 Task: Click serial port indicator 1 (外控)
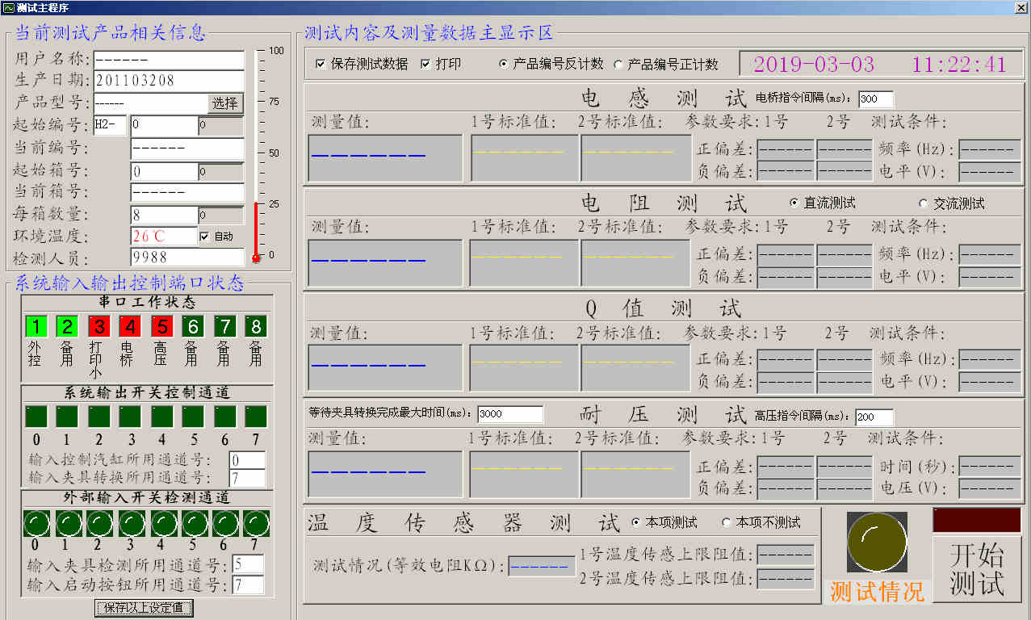pyautogui.click(x=36, y=326)
